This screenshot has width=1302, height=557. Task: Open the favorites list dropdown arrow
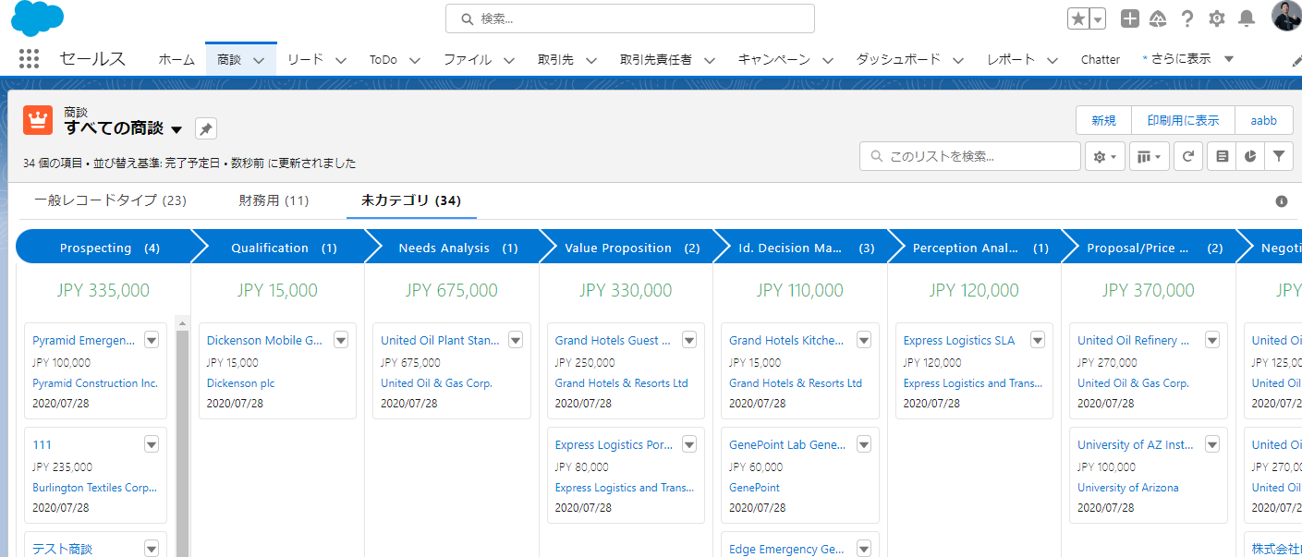coord(1098,18)
